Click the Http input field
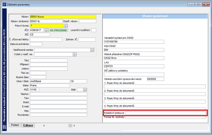The height and width of the screenshot is (135, 212). point(59,111)
